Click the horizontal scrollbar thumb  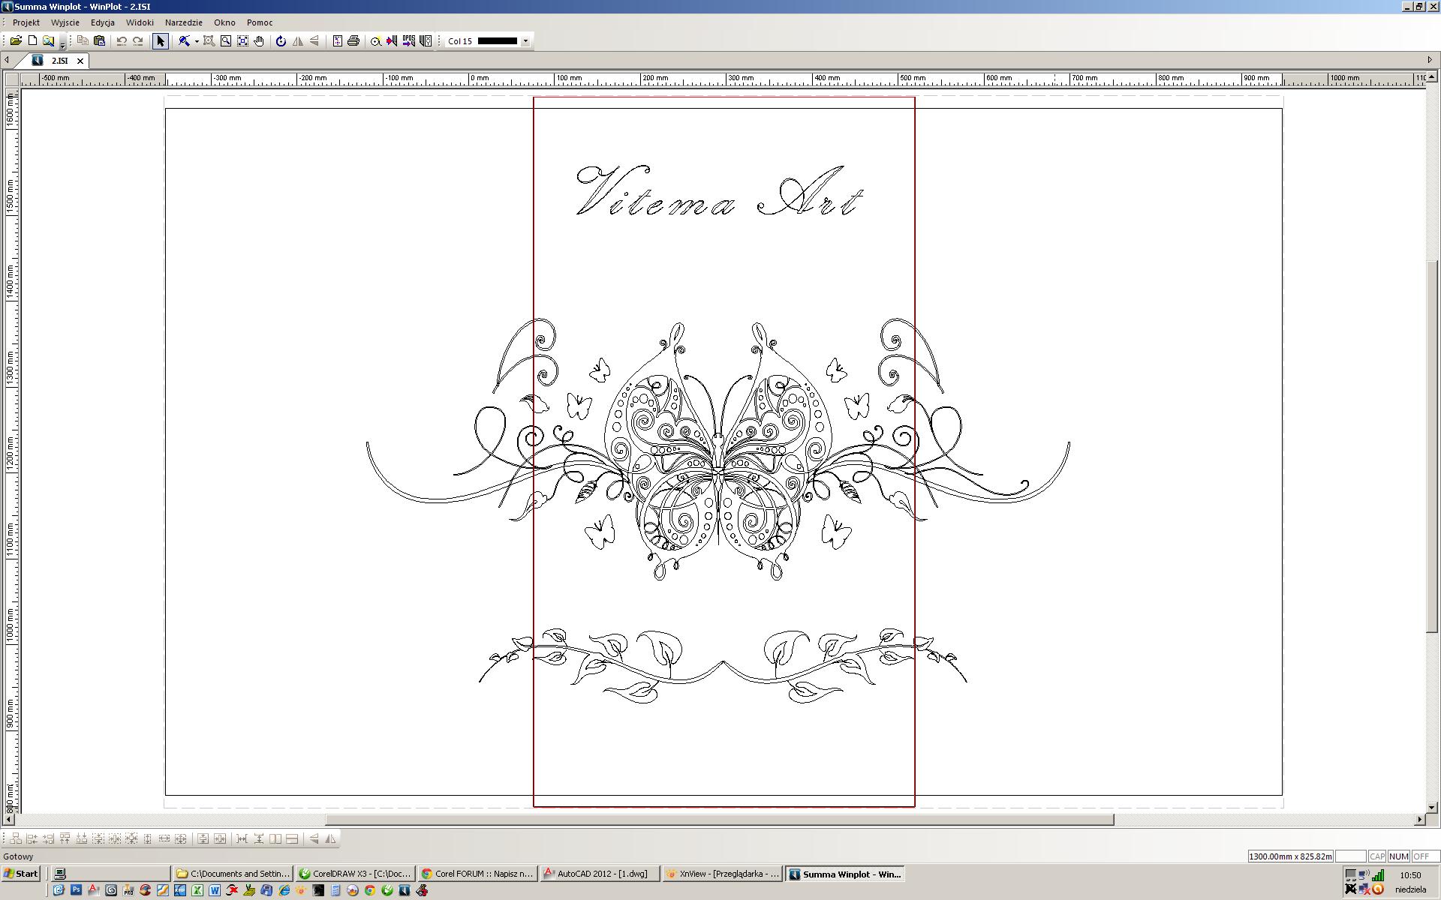click(719, 820)
